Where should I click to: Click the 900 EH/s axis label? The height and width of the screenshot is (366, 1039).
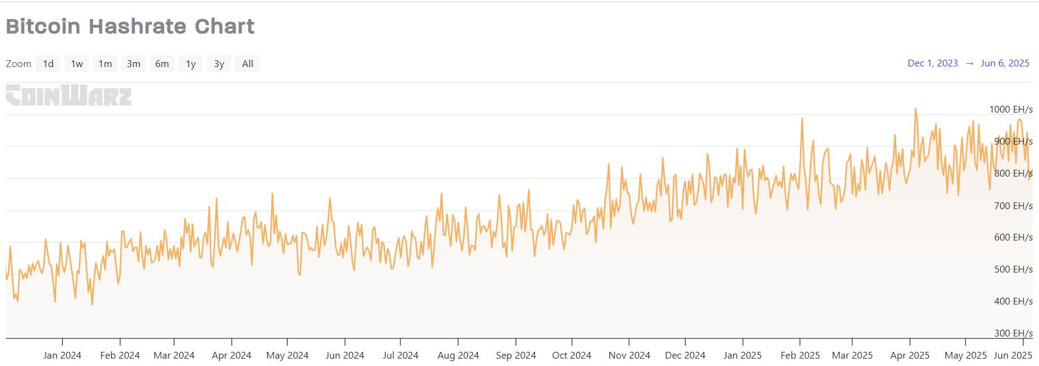[1013, 141]
